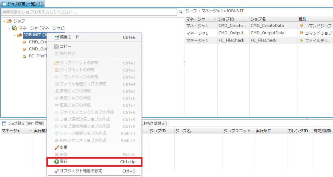Click the Edit Mode (編集モード) icon
The image size is (333, 177).
point(57,37)
